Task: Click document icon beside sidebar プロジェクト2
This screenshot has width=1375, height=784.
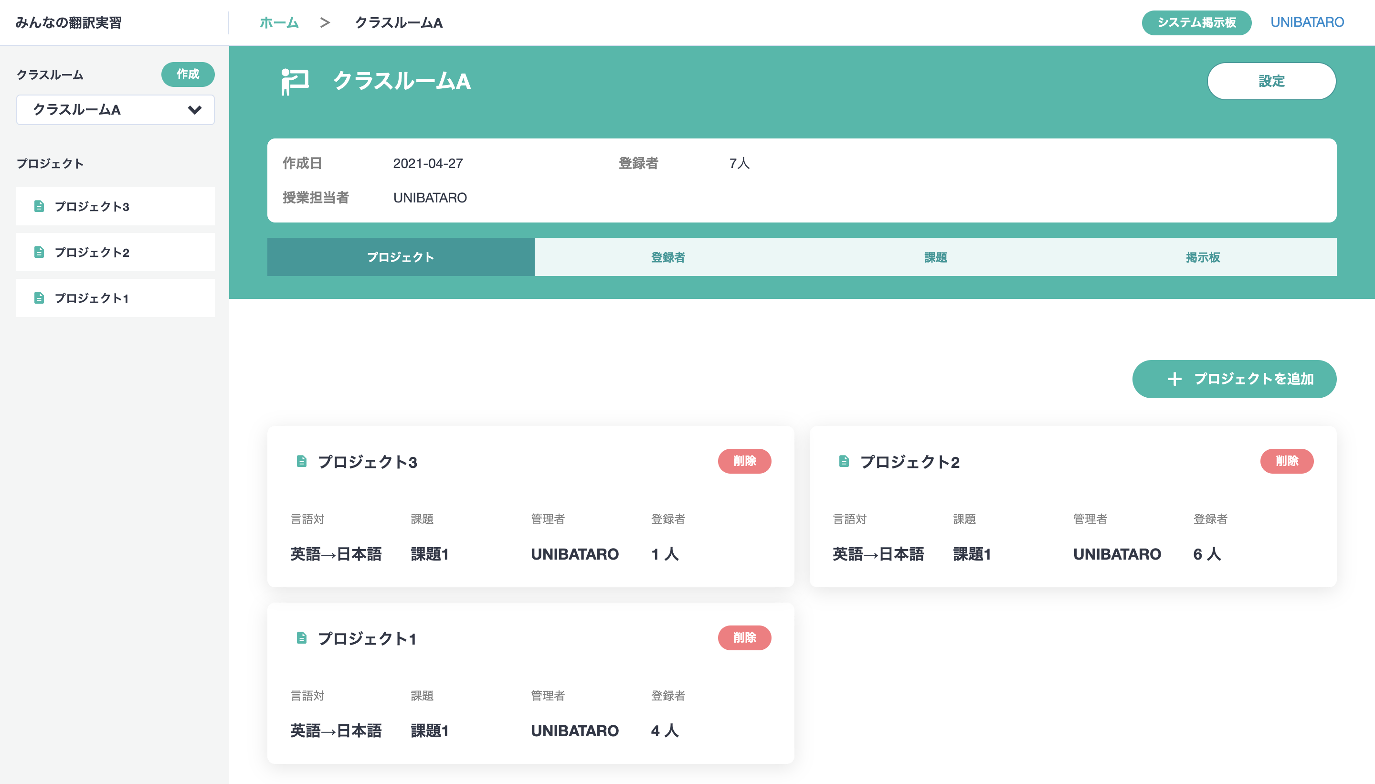Action: tap(39, 252)
